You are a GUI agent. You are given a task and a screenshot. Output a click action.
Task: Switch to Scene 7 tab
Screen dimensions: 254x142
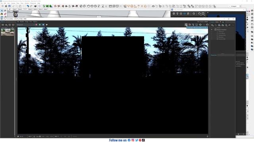[46, 9]
